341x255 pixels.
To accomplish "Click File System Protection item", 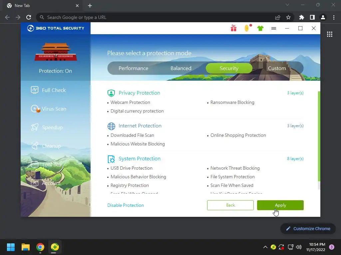I will pyautogui.click(x=232, y=177).
